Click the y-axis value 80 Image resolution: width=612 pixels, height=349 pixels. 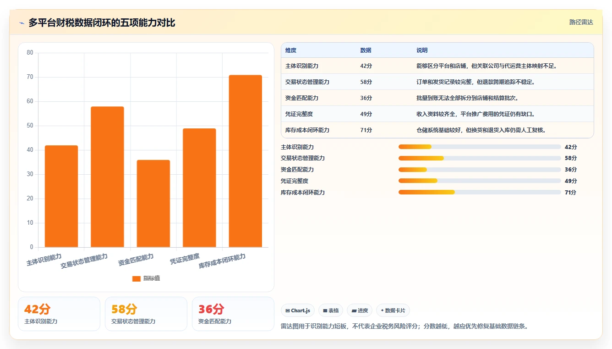click(x=30, y=53)
